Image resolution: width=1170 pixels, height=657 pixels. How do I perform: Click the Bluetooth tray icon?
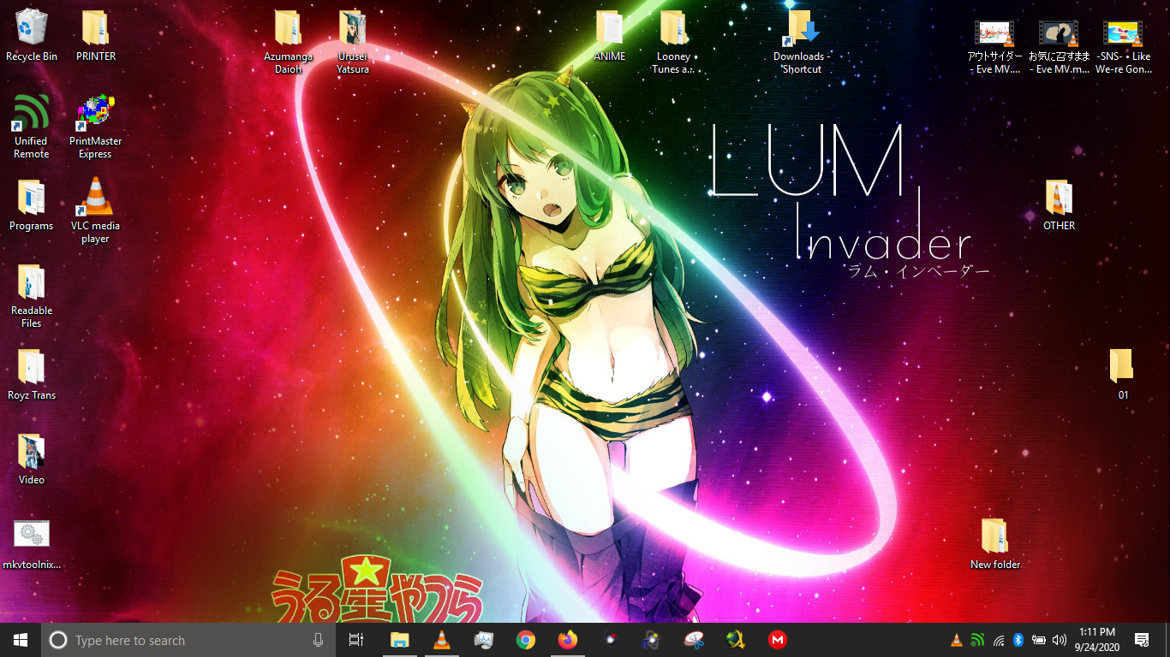coord(1018,640)
